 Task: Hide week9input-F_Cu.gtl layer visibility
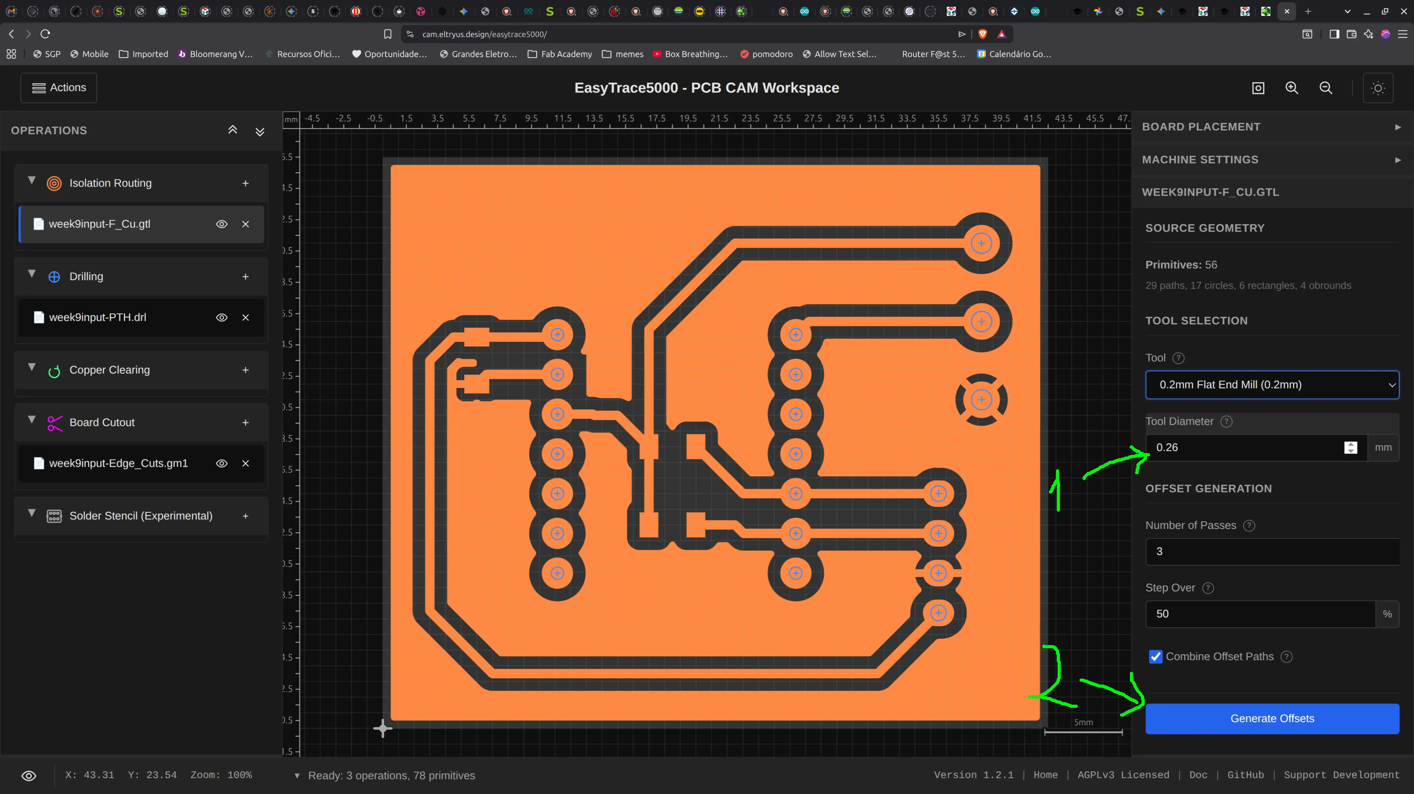click(x=221, y=224)
